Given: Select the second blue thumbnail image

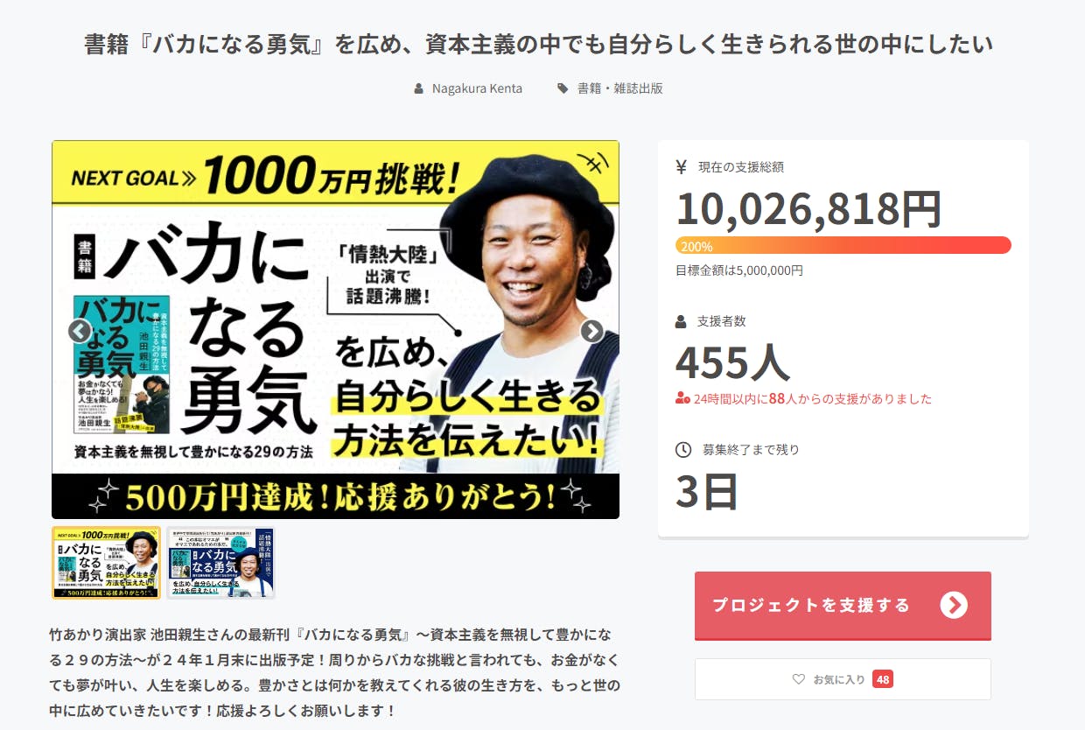Looking at the screenshot, I should 220,563.
